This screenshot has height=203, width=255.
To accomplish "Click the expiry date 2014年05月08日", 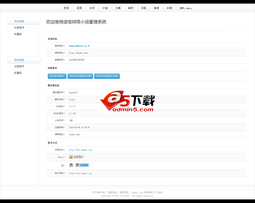I will click(x=77, y=60).
